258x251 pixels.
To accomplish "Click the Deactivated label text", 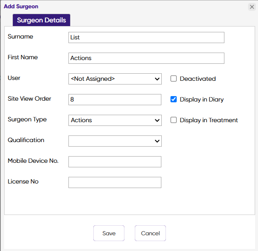I will (197, 79).
